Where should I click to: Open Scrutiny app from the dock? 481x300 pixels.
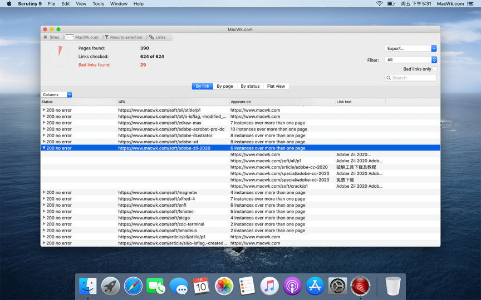point(360,286)
